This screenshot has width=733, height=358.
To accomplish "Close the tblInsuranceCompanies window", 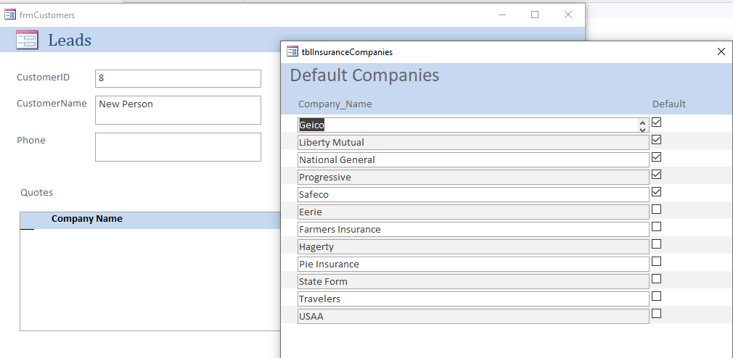I will click(721, 51).
